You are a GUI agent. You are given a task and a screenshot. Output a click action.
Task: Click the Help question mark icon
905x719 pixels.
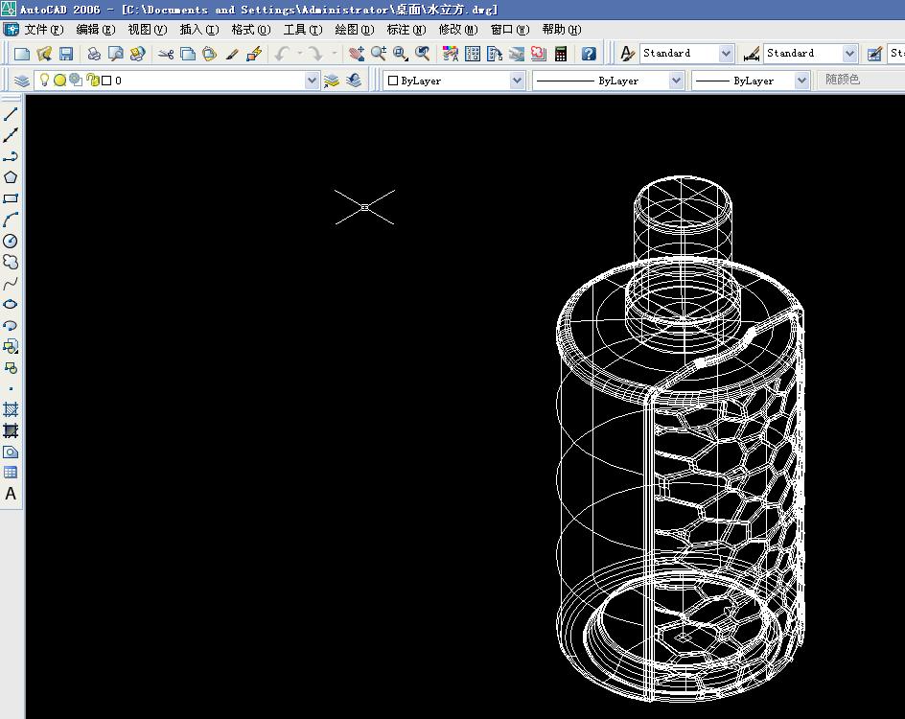pyautogui.click(x=588, y=54)
